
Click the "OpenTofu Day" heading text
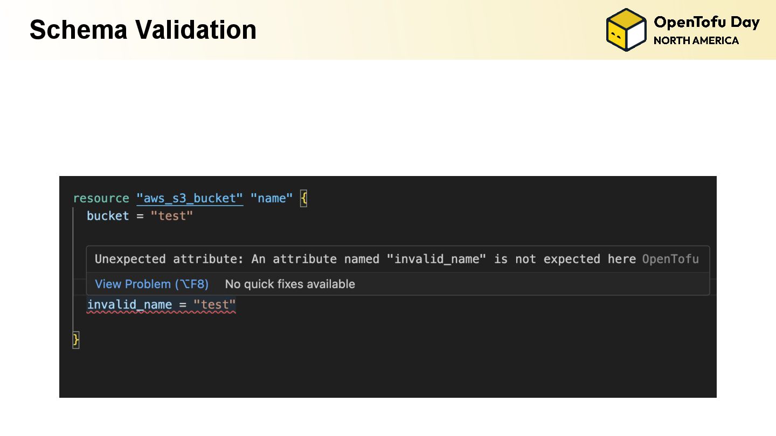(706, 23)
